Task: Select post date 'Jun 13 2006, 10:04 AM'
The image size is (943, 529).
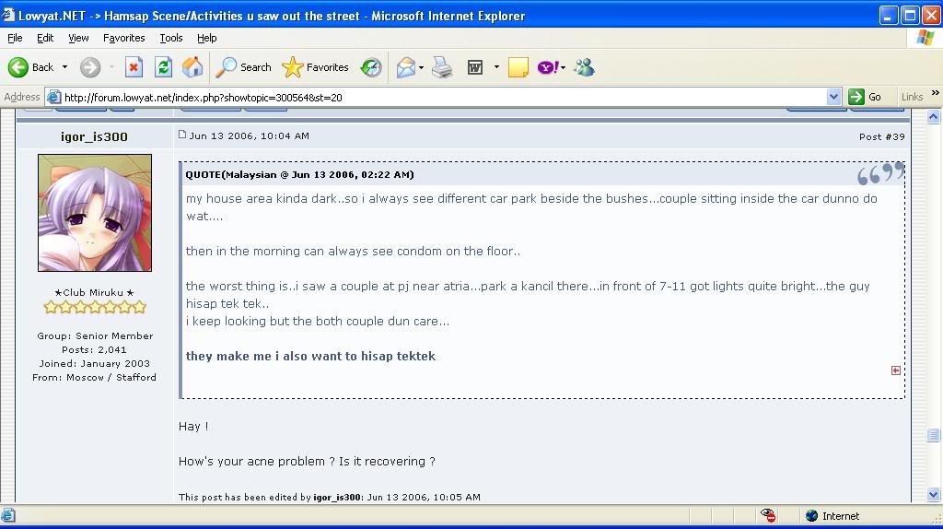Action: tap(249, 136)
